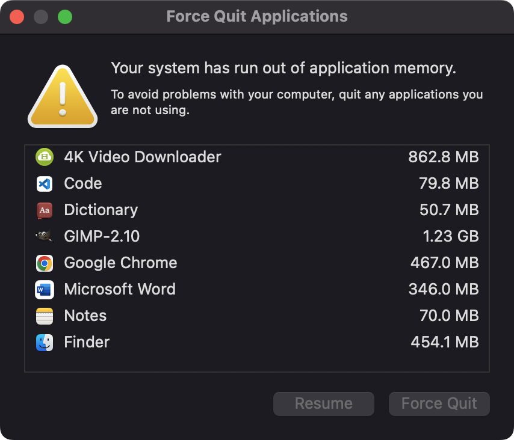Select the "Code" application name

pyautogui.click(x=83, y=183)
